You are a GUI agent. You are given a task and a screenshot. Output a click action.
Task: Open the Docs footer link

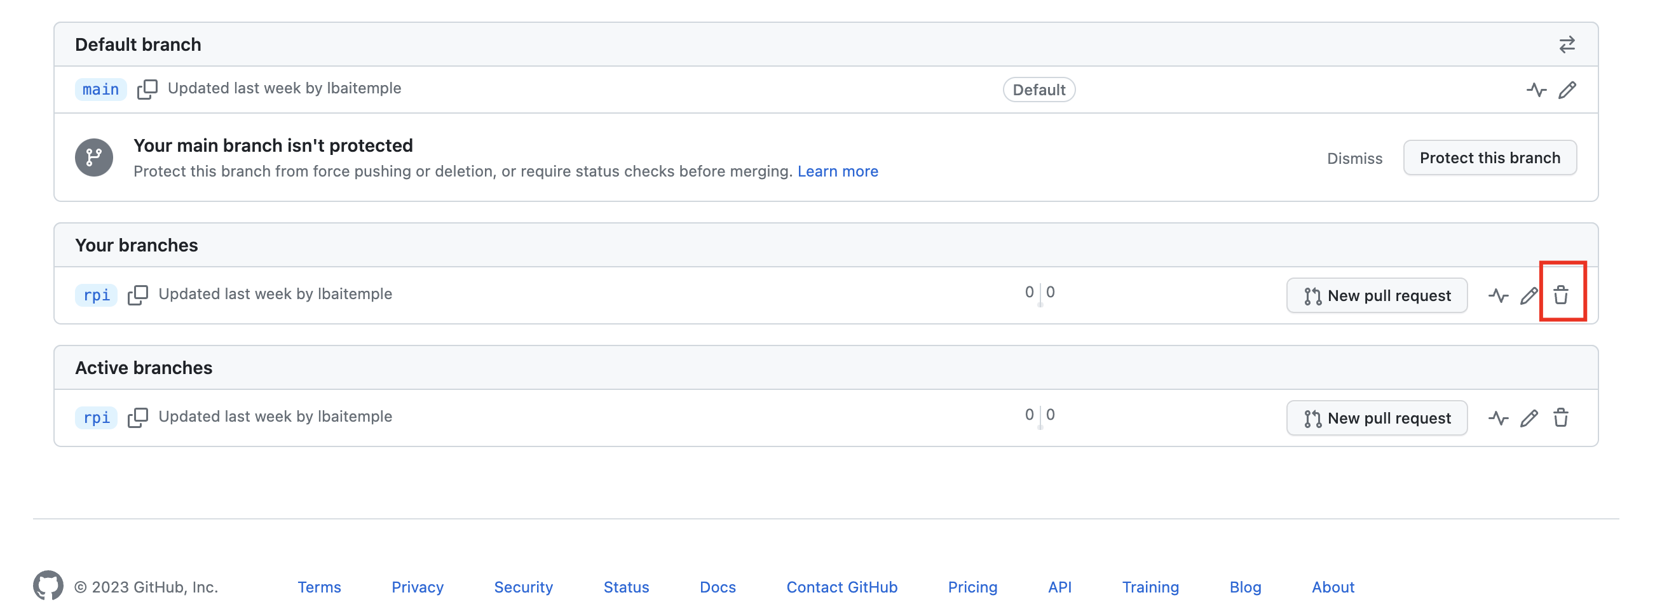[x=717, y=587]
